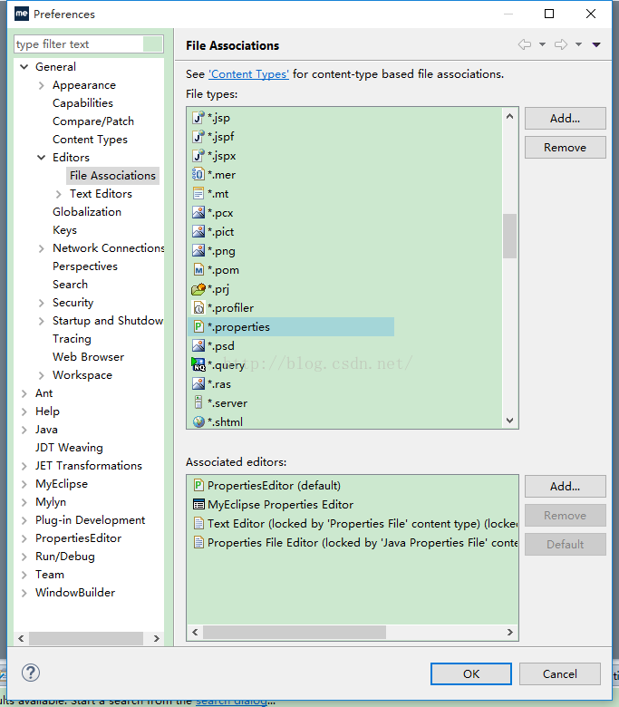The height and width of the screenshot is (707, 619).
Task: Expand the Text Editors node
Action: (x=59, y=194)
